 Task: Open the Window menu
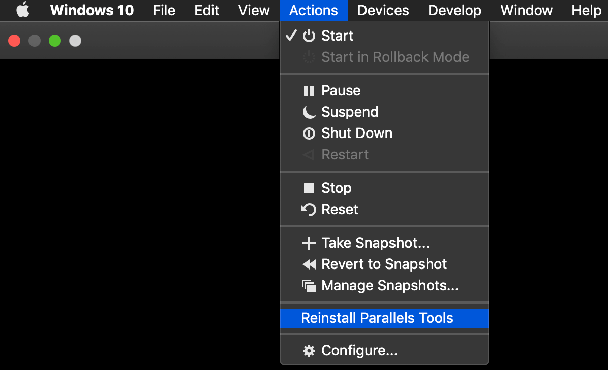click(x=526, y=11)
